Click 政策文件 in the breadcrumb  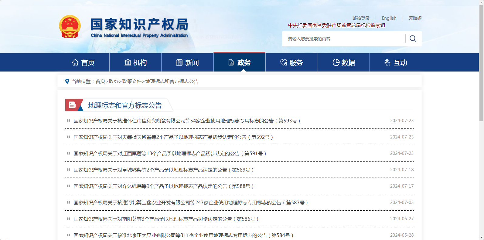coord(132,81)
